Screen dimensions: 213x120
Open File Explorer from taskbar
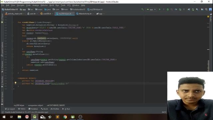(19, 117)
